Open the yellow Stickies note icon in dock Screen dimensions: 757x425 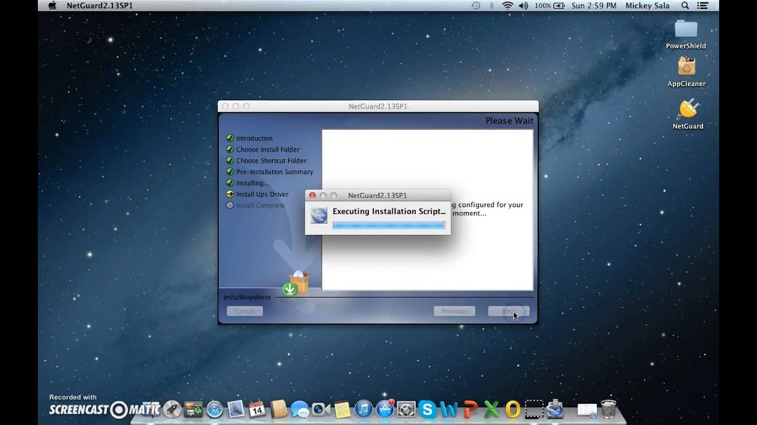click(x=342, y=409)
